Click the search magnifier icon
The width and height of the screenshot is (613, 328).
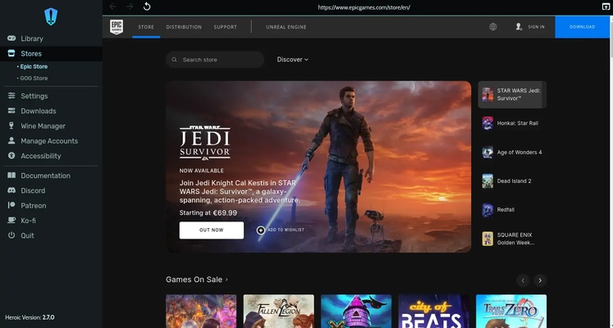pos(174,60)
